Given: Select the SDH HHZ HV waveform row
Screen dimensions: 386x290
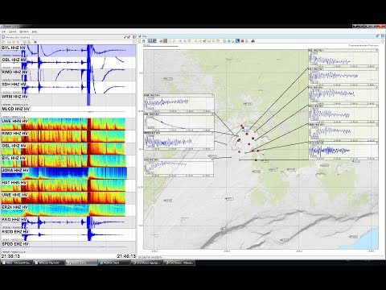Looking at the screenshot, I should tap(68, 88).
